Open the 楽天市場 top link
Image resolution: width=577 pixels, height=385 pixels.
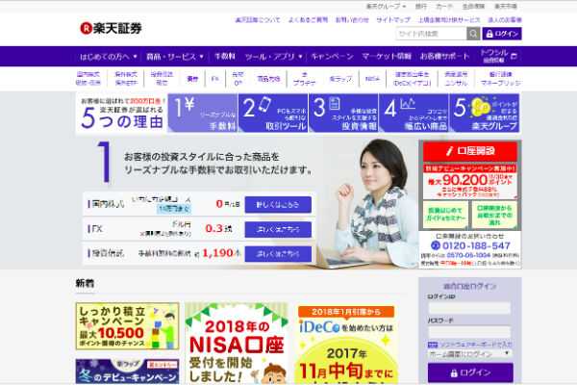[505, 7]
